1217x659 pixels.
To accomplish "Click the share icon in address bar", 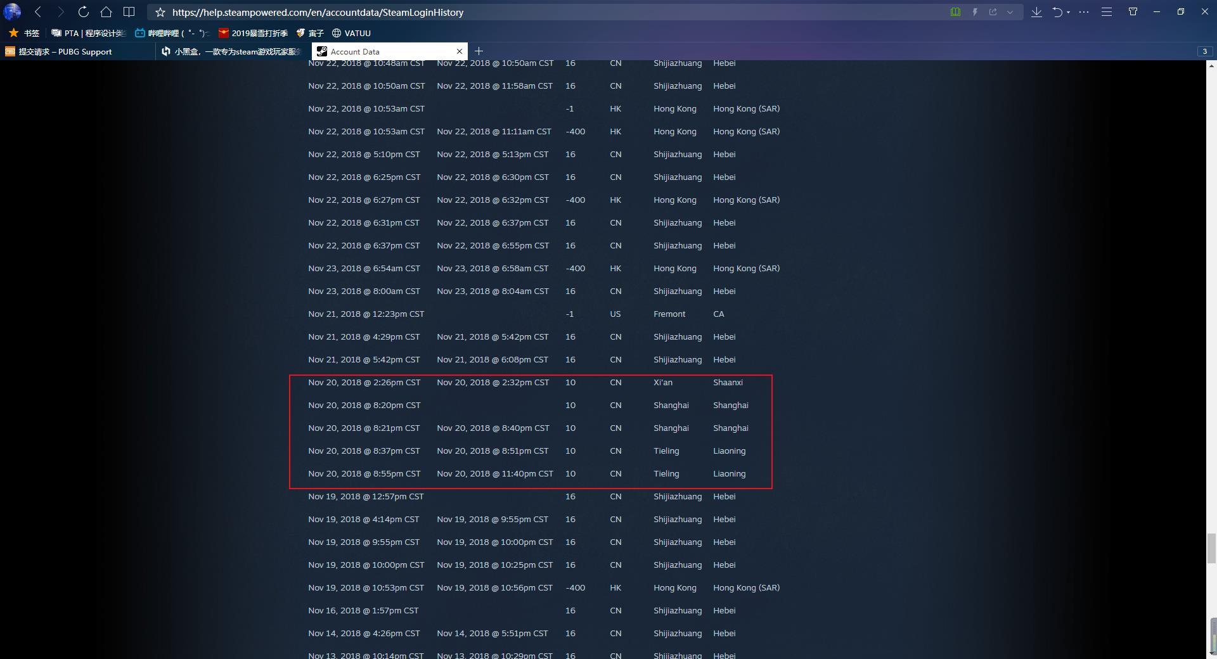I will 993,12.
